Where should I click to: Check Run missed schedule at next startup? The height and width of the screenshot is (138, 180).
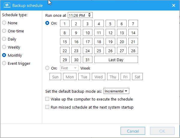[x=47, y=107]
